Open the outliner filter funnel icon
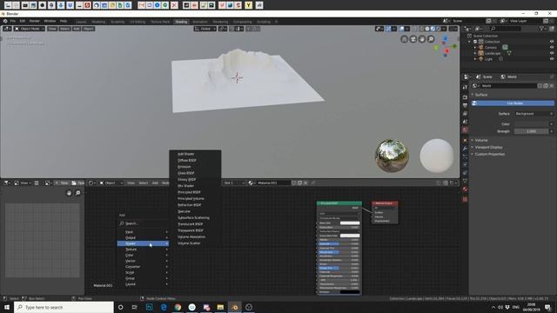The image size is (557, 313). [x=541, y=29]
